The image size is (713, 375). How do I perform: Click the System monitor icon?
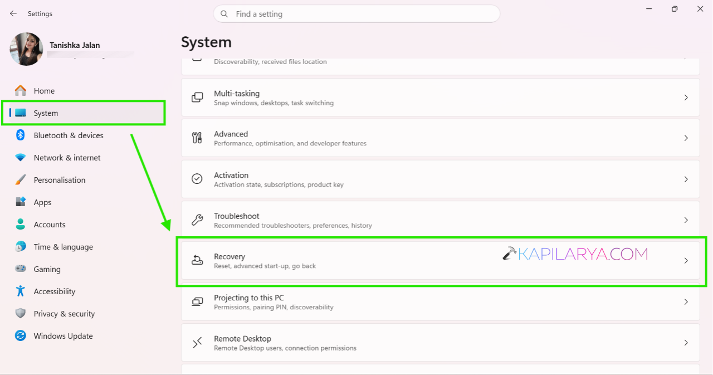pyautogui.click(x=21, y=113)
